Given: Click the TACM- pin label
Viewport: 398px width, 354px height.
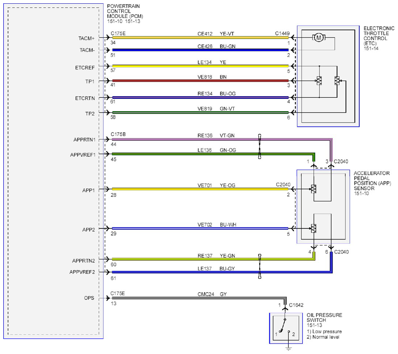Looking at the screenshot, I should [87, 50].
